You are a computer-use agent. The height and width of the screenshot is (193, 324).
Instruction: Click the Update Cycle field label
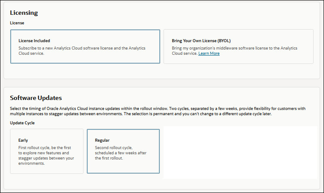click(23, 123)
